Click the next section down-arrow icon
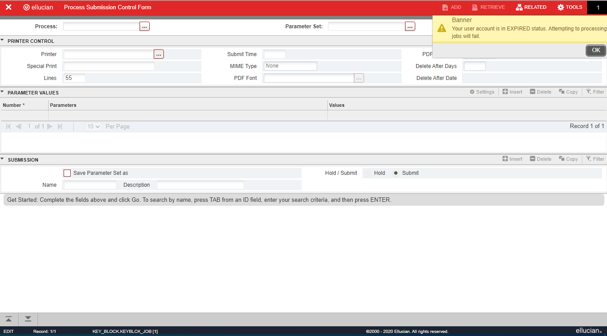The width and height of the screenshot is (607, 336). tap(28, 319)
